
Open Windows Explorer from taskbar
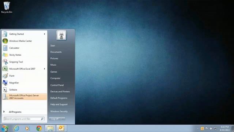click(x=50, y=128)
